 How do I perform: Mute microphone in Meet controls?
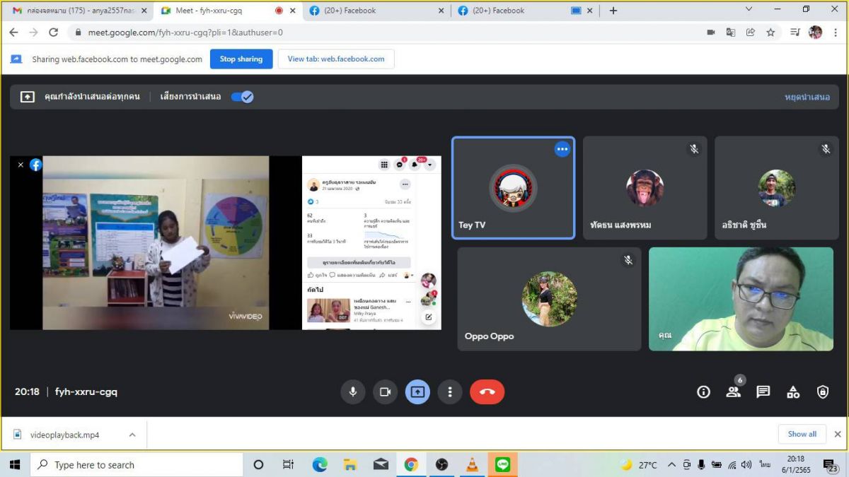point(352,391)
